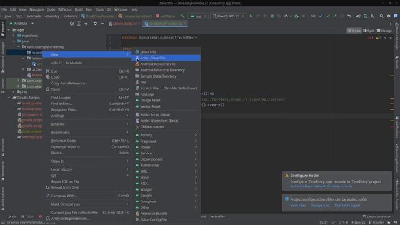
Task: Choose Java Class from the New submenu
Action: (166, 52)
